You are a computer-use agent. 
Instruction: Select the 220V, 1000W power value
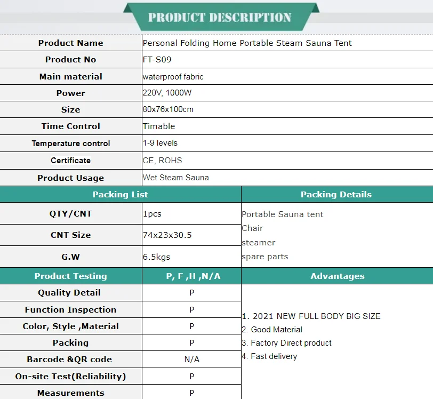tap(167, 93)
